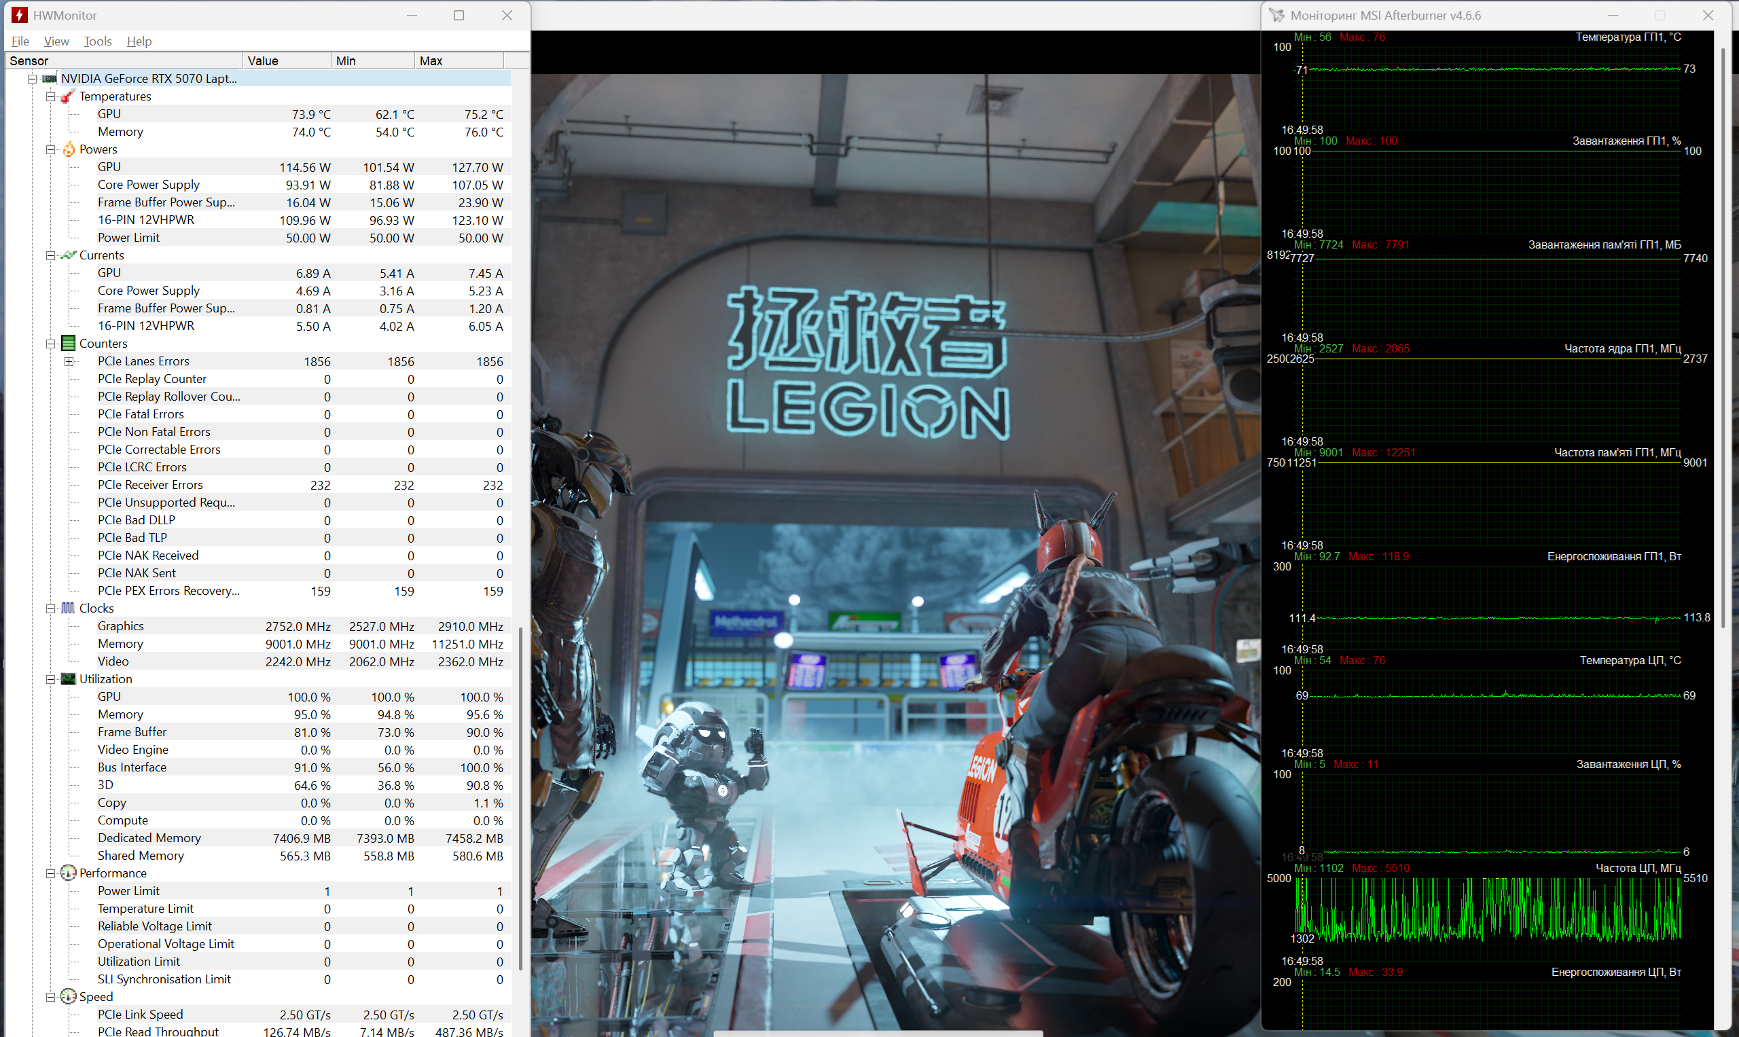Open the Tools menu
Screen dimensions: 1739x1037
(97, 41)
